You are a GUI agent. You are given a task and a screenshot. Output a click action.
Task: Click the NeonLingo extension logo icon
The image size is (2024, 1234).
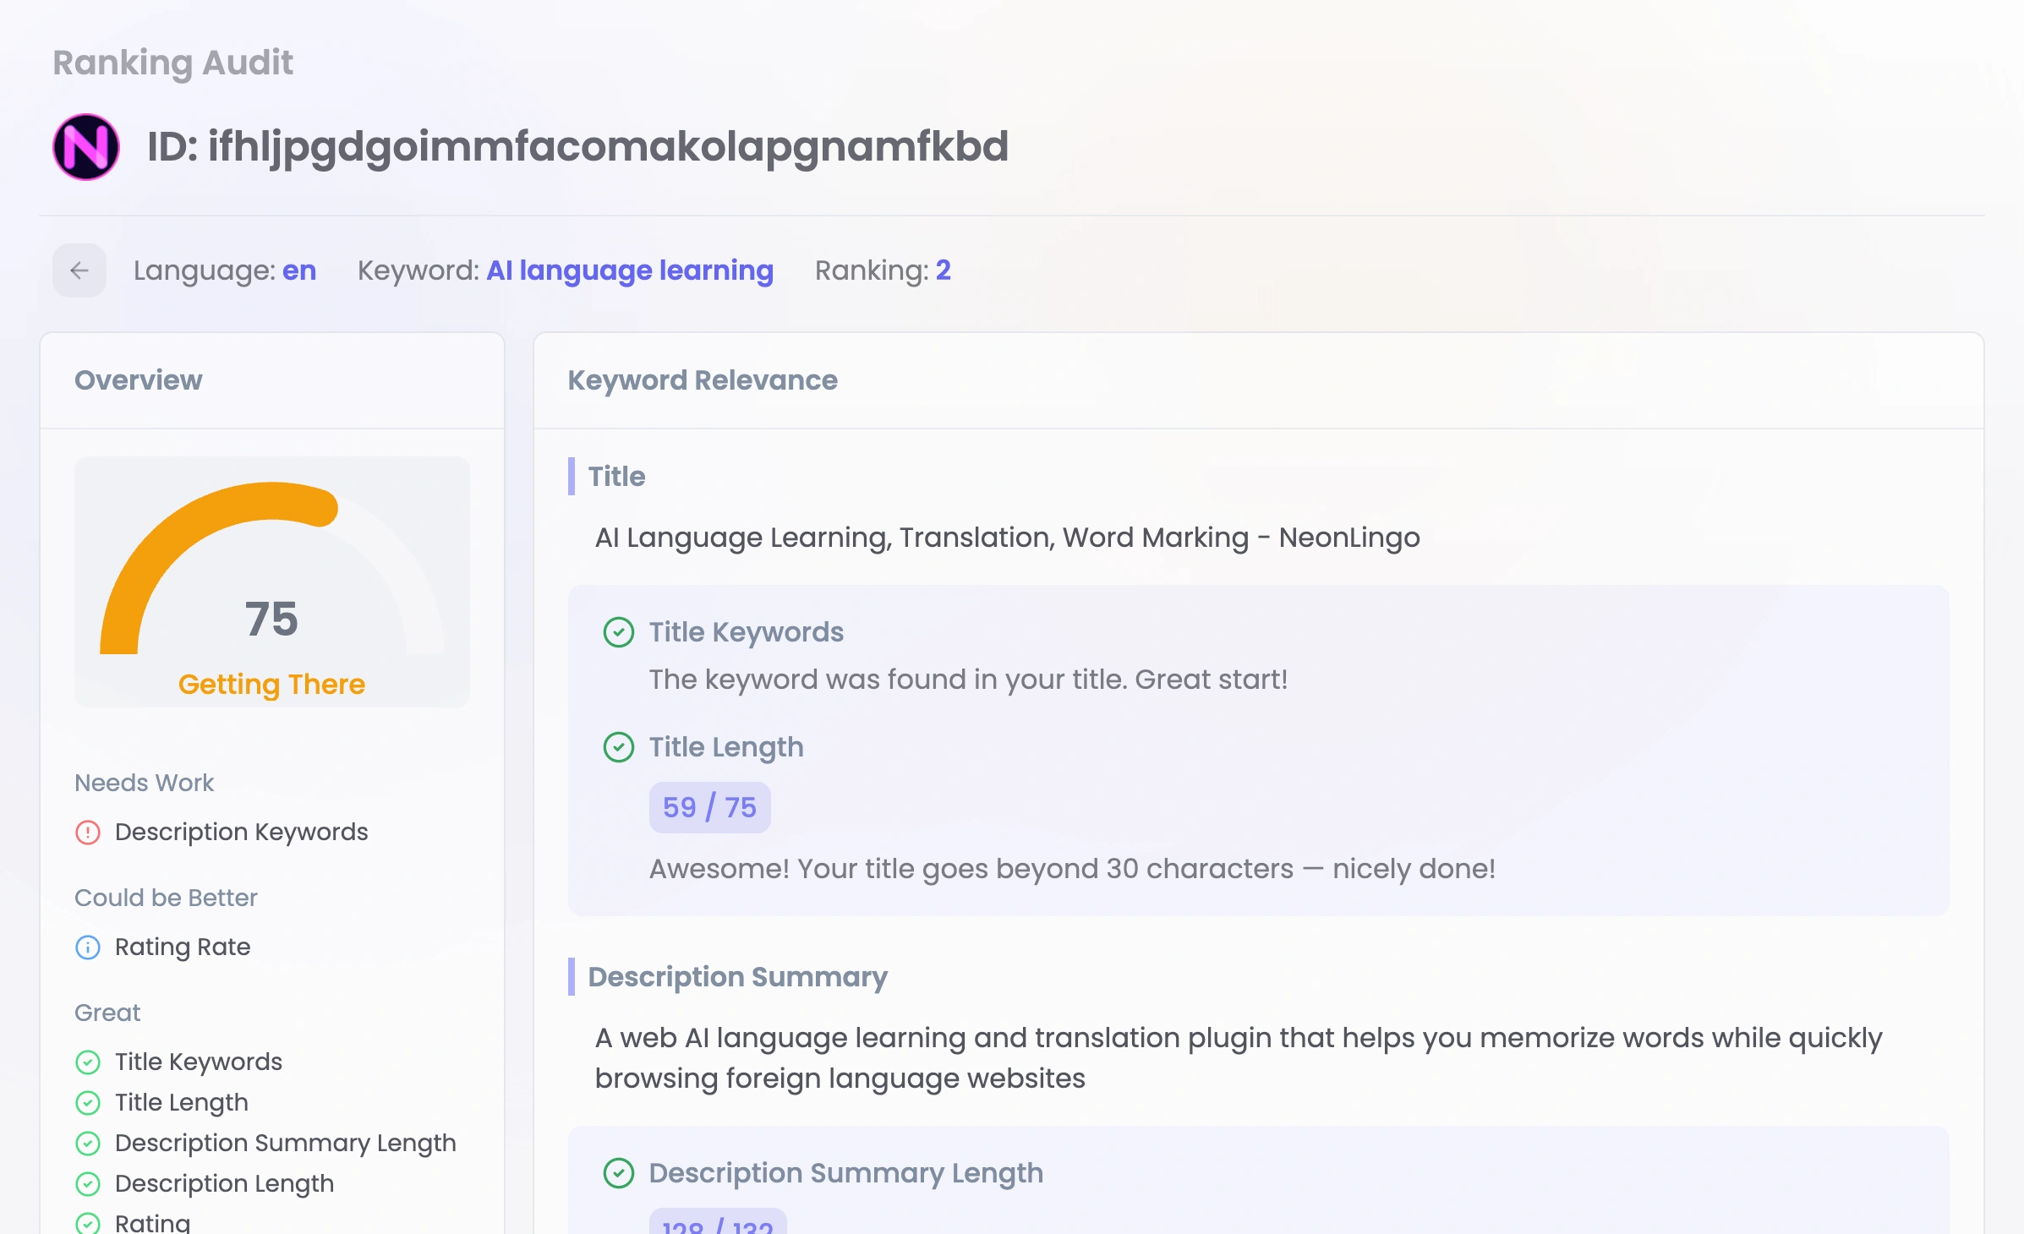click(86, 147)
